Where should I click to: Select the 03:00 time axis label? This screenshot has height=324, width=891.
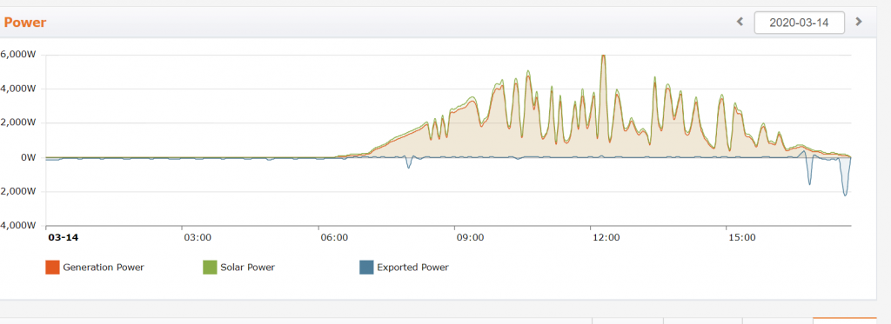198,237
